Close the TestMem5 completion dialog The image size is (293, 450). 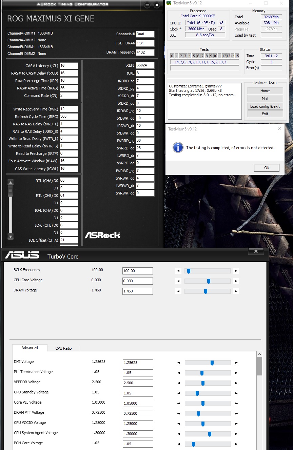click(279, 129)
